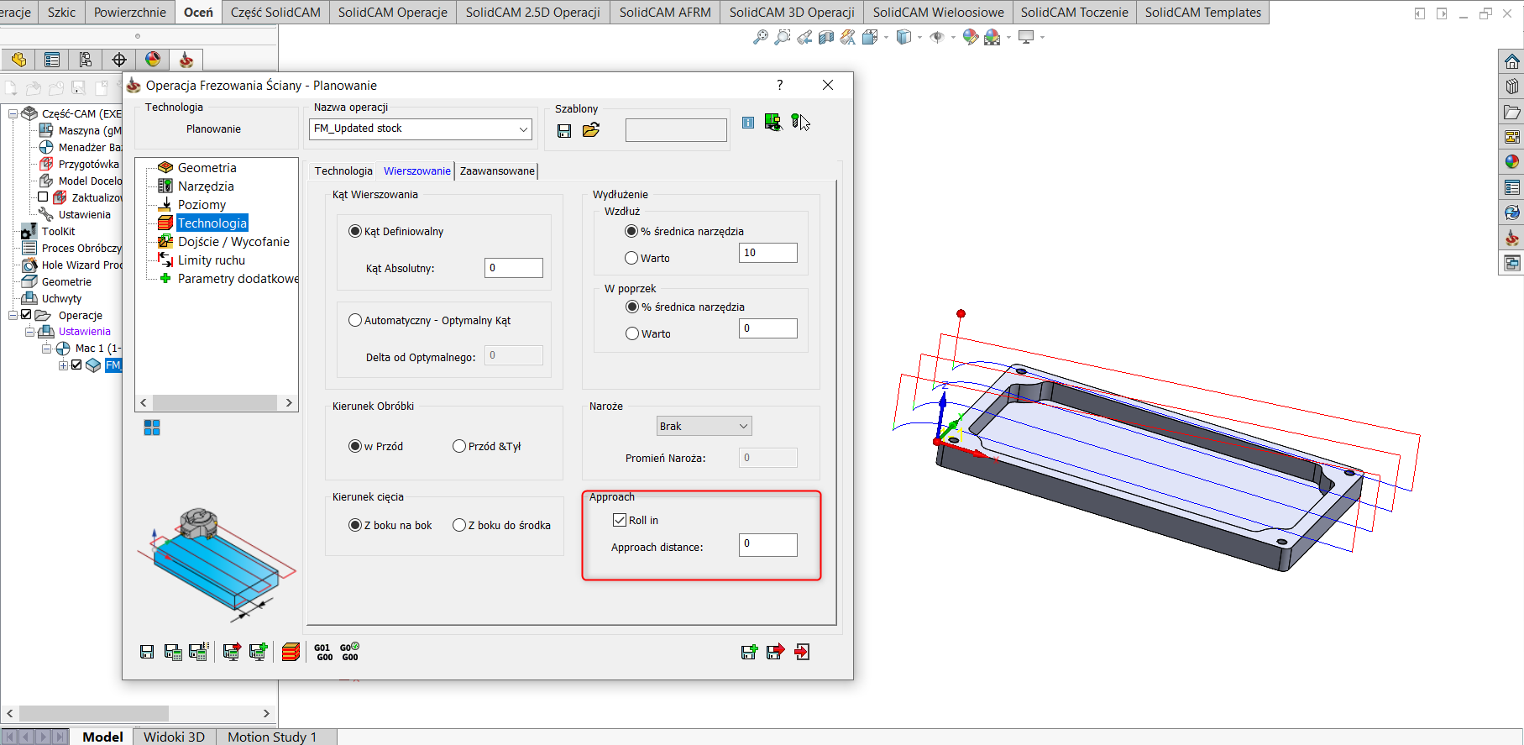
Task: Click Approach distance input field
Action: tap(768, 544)
